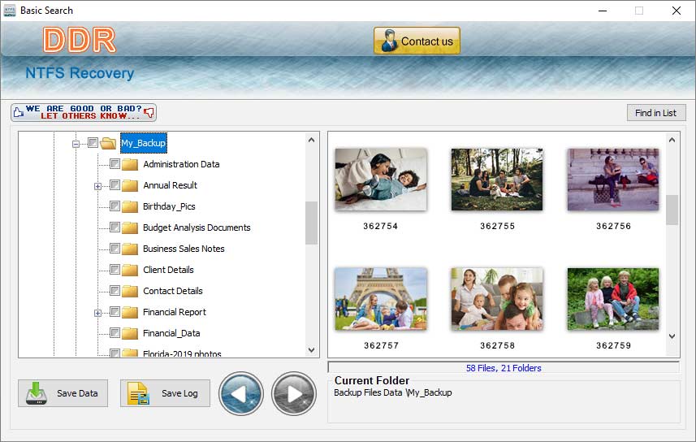696x442 pixels.
Task: Click the thumbnail pane scrollbar thumb
Action: point(672,210)
